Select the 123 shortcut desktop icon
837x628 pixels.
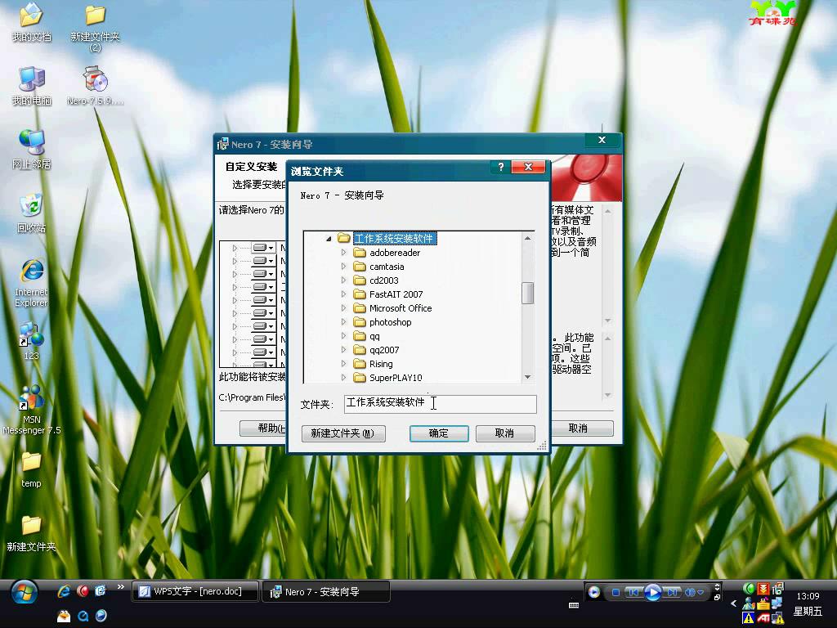32,342
